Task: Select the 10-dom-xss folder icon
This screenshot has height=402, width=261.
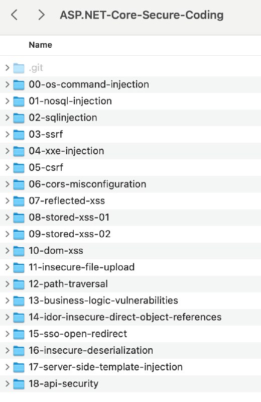Action: click(19, 251)
